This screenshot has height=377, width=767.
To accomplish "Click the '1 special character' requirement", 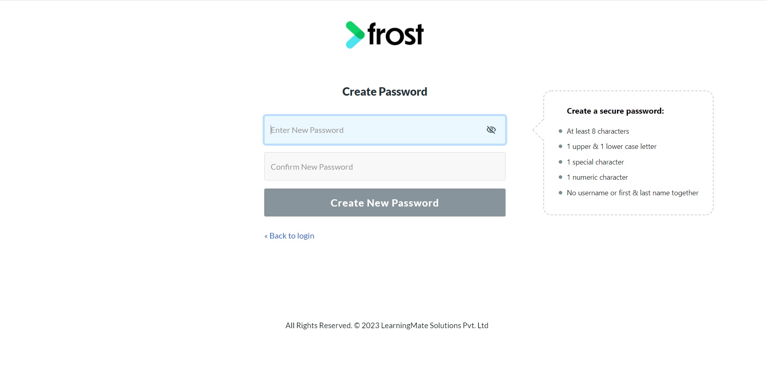I will click(x=595, y=162).
